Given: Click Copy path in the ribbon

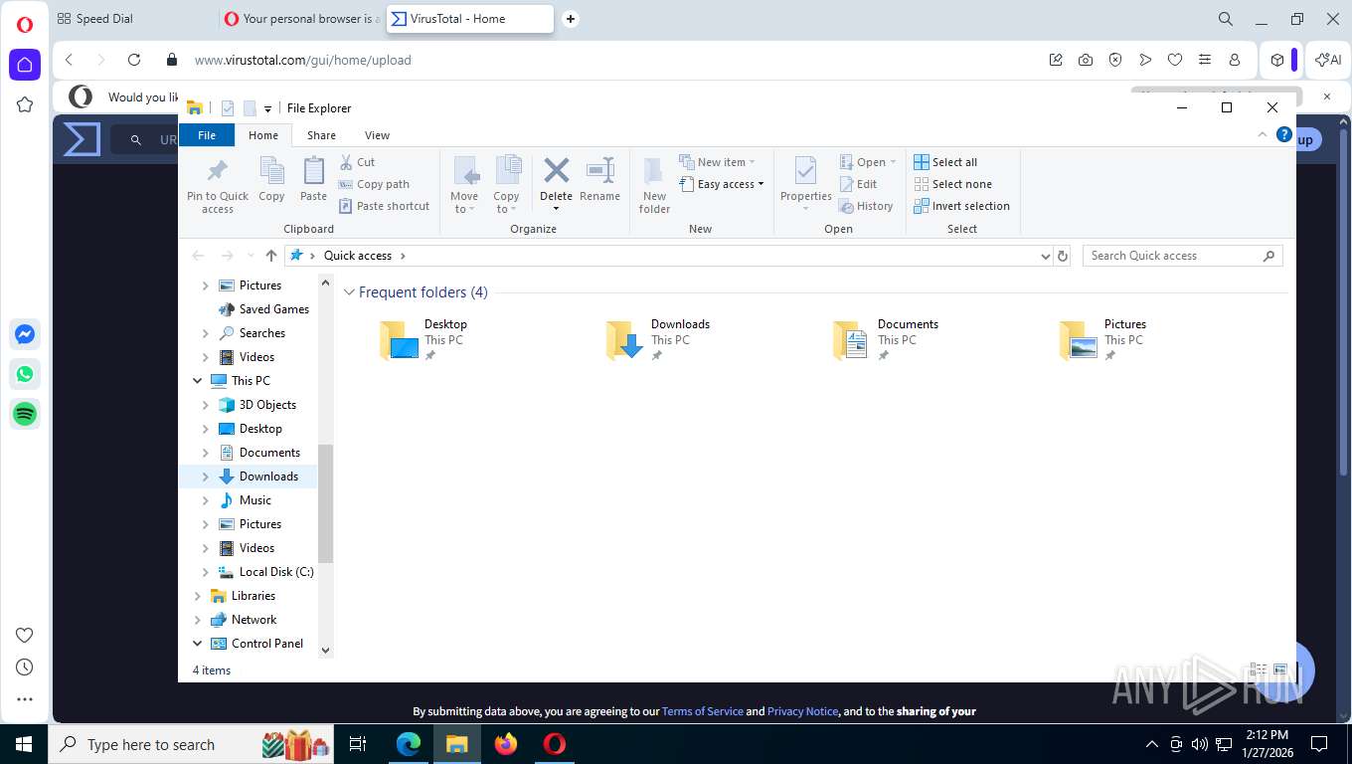Looking at the screenshot, I should 374,184.
